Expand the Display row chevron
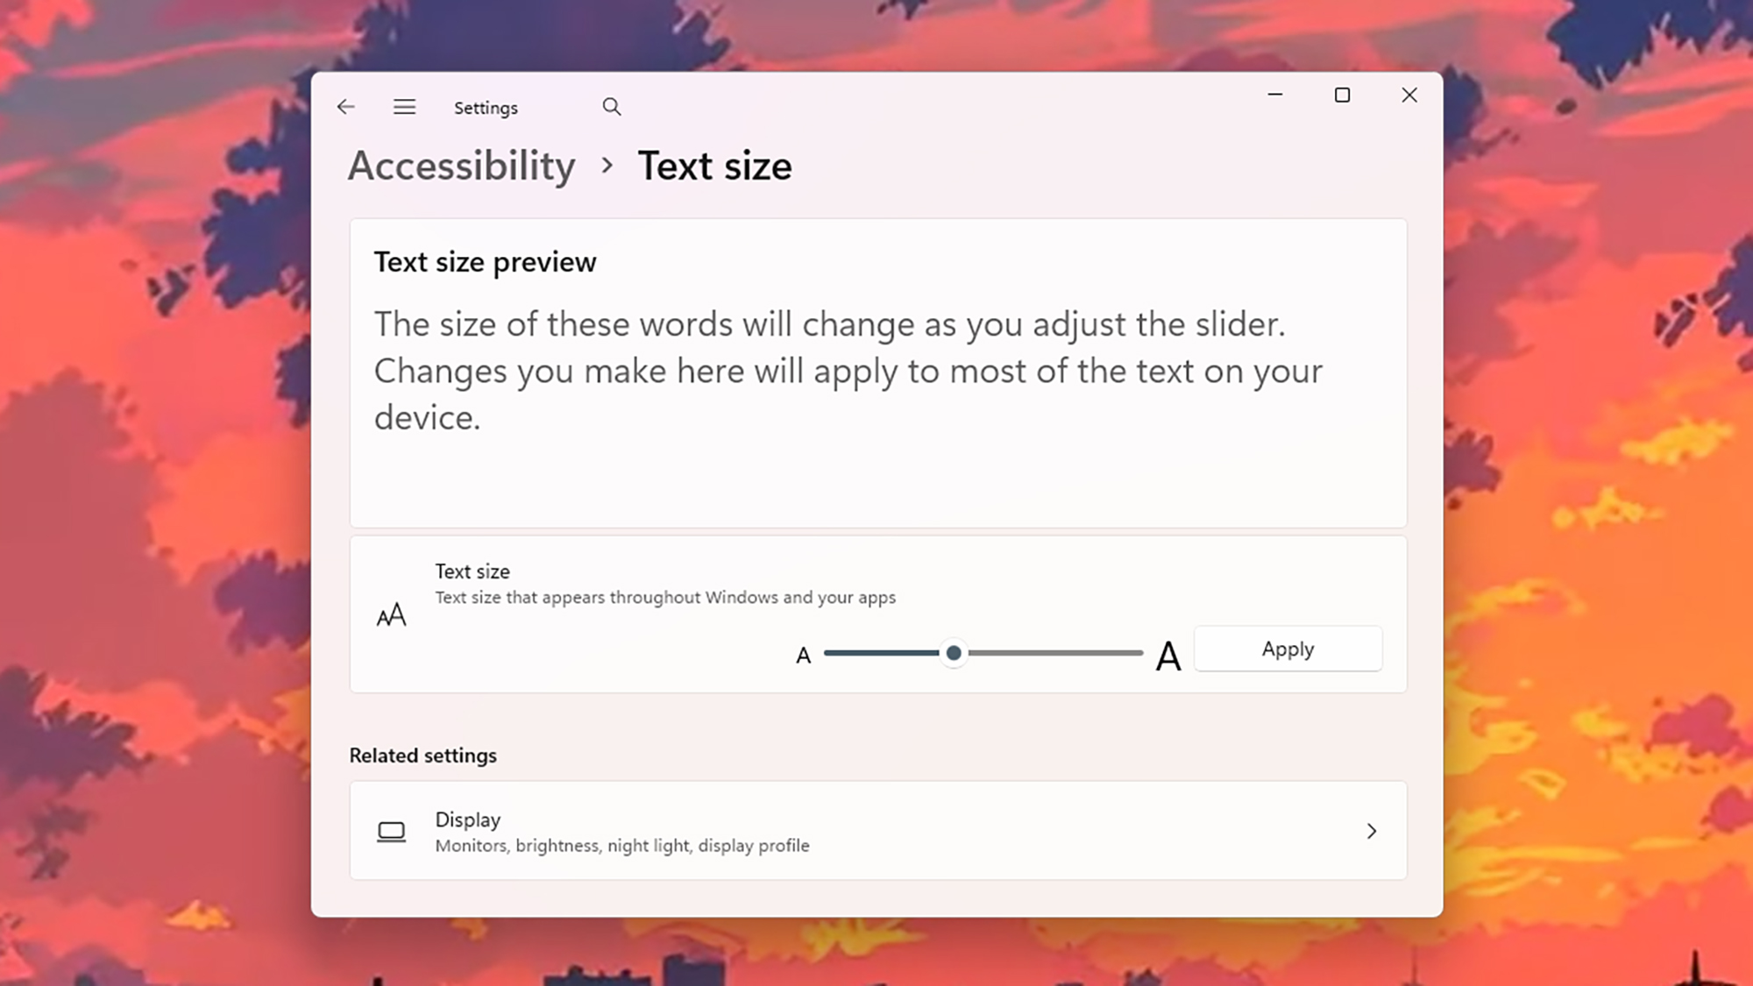 pyautogui.click(x=1372, y=831)
